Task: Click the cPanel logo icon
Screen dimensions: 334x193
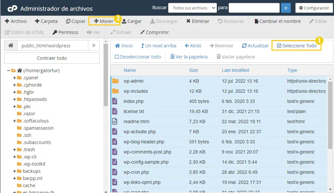Action: tap(12, 8)
